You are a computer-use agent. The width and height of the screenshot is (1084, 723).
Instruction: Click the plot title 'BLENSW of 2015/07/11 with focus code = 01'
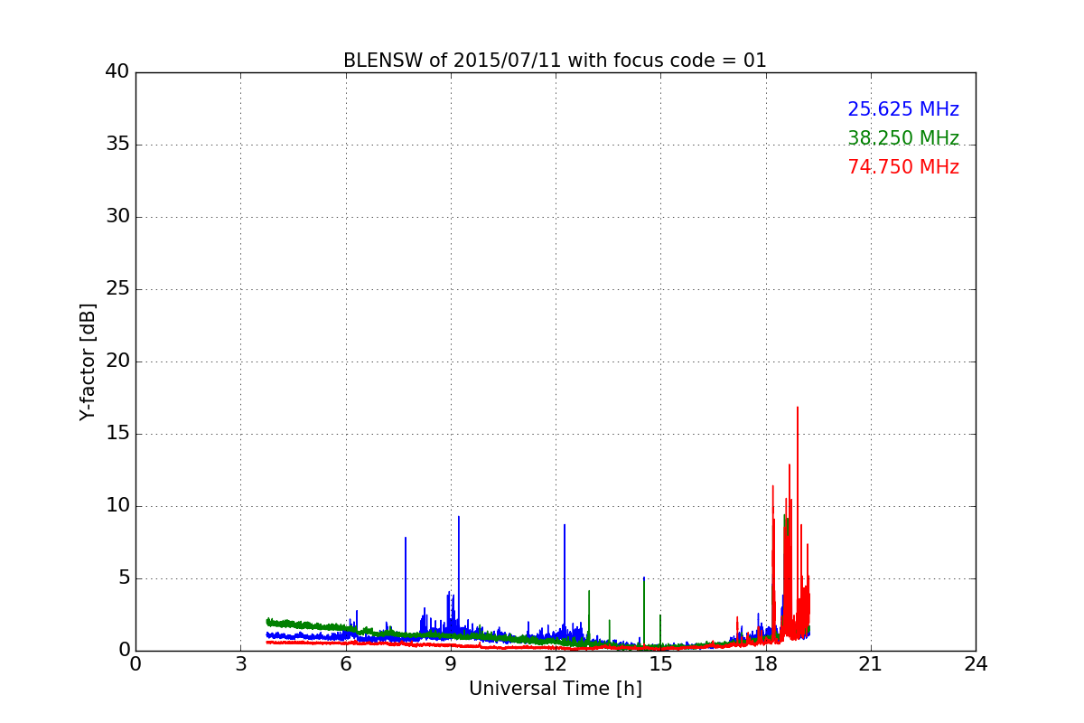(x=555, y=61)
